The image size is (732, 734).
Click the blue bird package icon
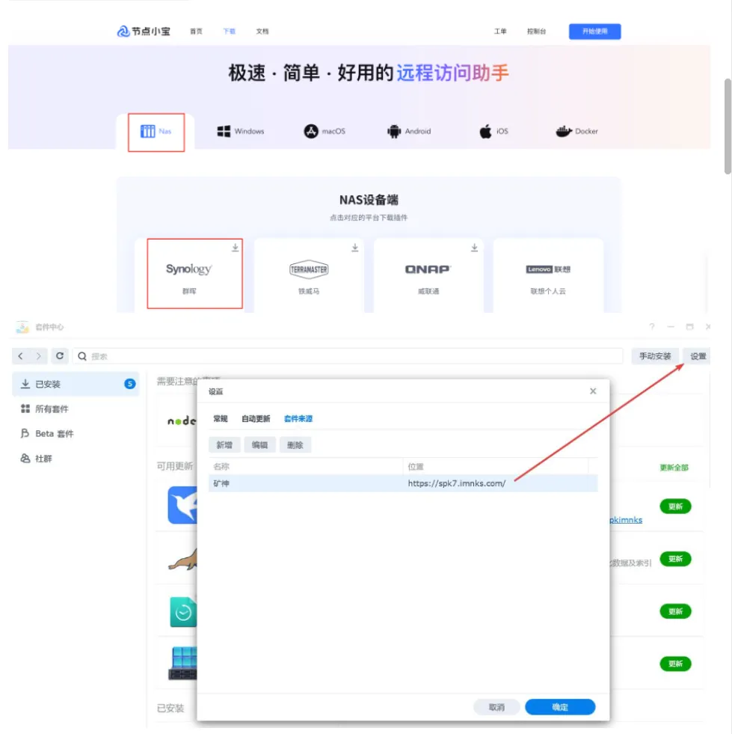182,505
